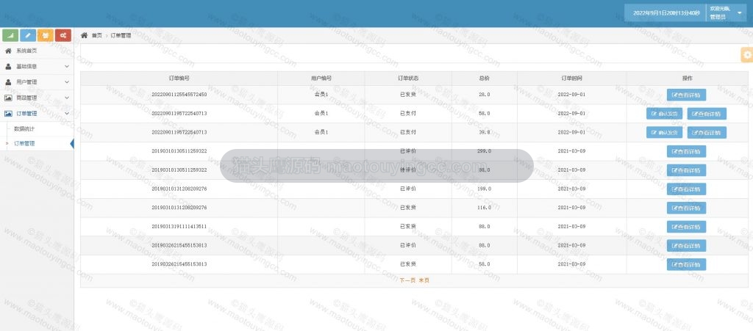Click the 用户编号 column header
This screenshot has height=331, width=753.
[321, 78]
